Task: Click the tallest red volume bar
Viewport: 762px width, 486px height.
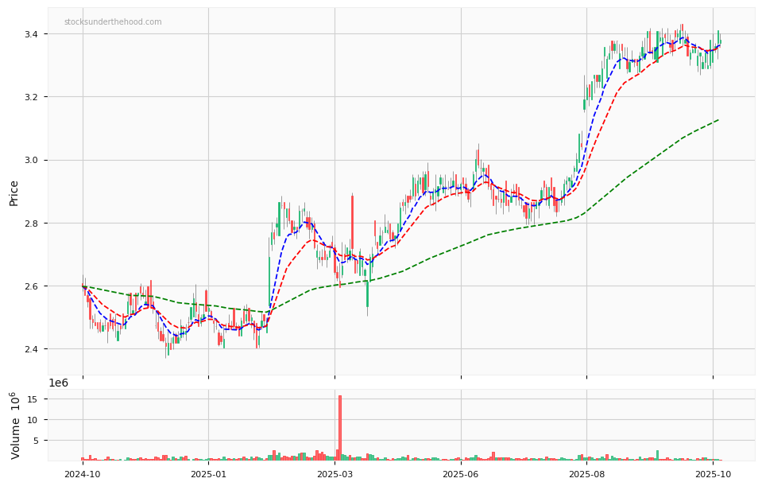Action: pos(340,428)
